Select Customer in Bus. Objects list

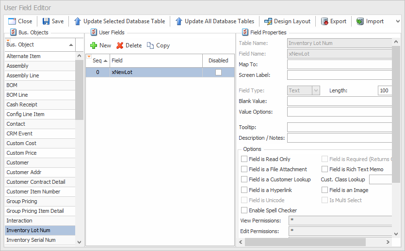tap(17, 162)
